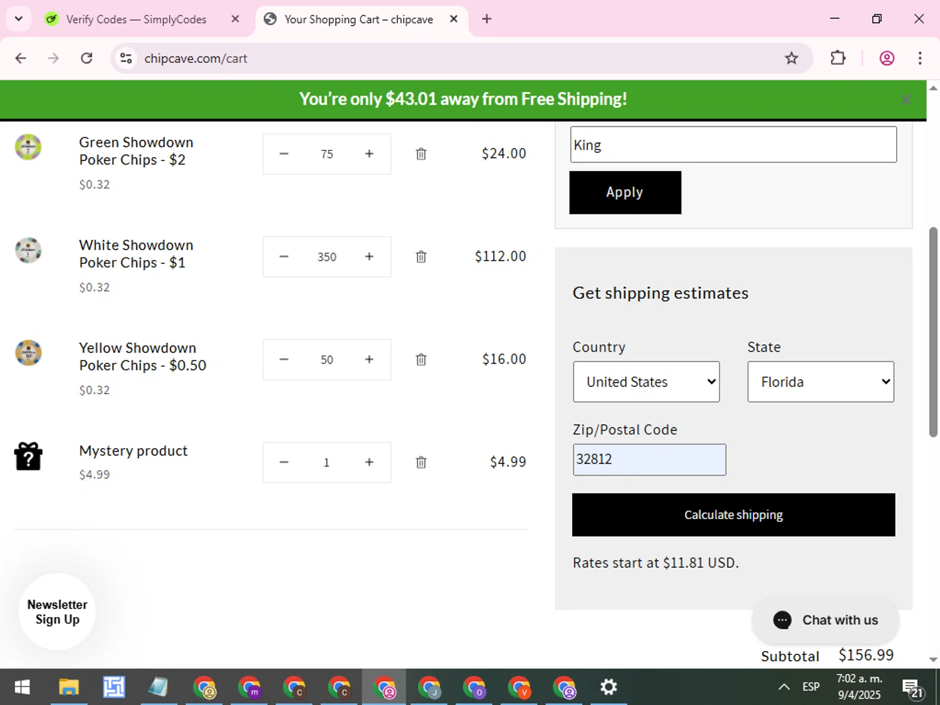Image resolution: width=940 pixels, height=705 pixels.
Task: Close the Shopping Cart tab
Action: coord(454,19)
